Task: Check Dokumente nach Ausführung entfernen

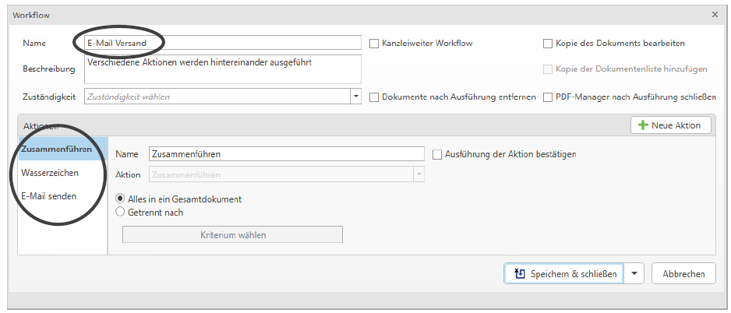Action: pos(374,97)
